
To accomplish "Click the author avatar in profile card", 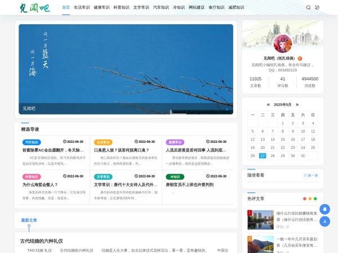I will 283,43.
